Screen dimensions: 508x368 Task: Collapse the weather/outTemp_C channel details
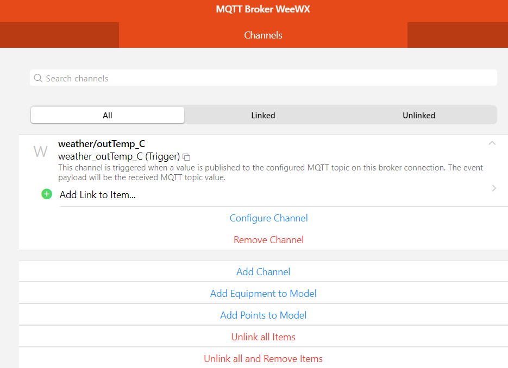492,143
